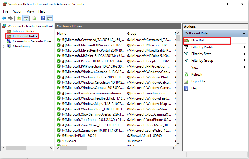Click the rules list scroll-down arrow
The height and width of the screenshot is (159, 249).
(178, 143)
